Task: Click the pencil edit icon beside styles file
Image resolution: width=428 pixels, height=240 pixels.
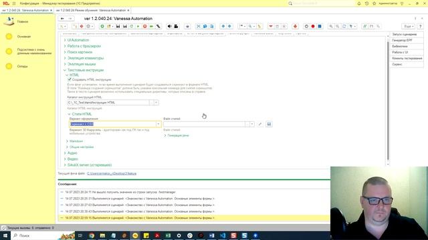Action: [x=260, y=124]
